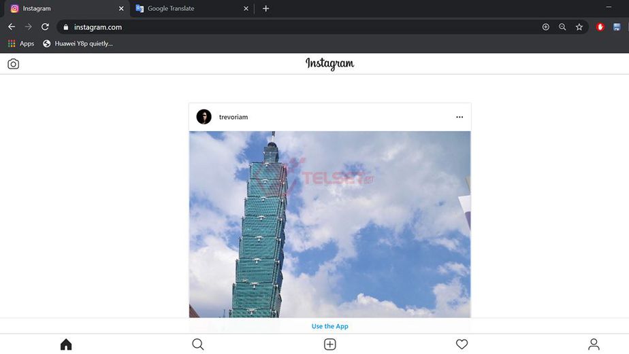Image resolution: width=629 pixels, height=354 pixels.
Task: Open Instagram camera icon
Action: 14,64
